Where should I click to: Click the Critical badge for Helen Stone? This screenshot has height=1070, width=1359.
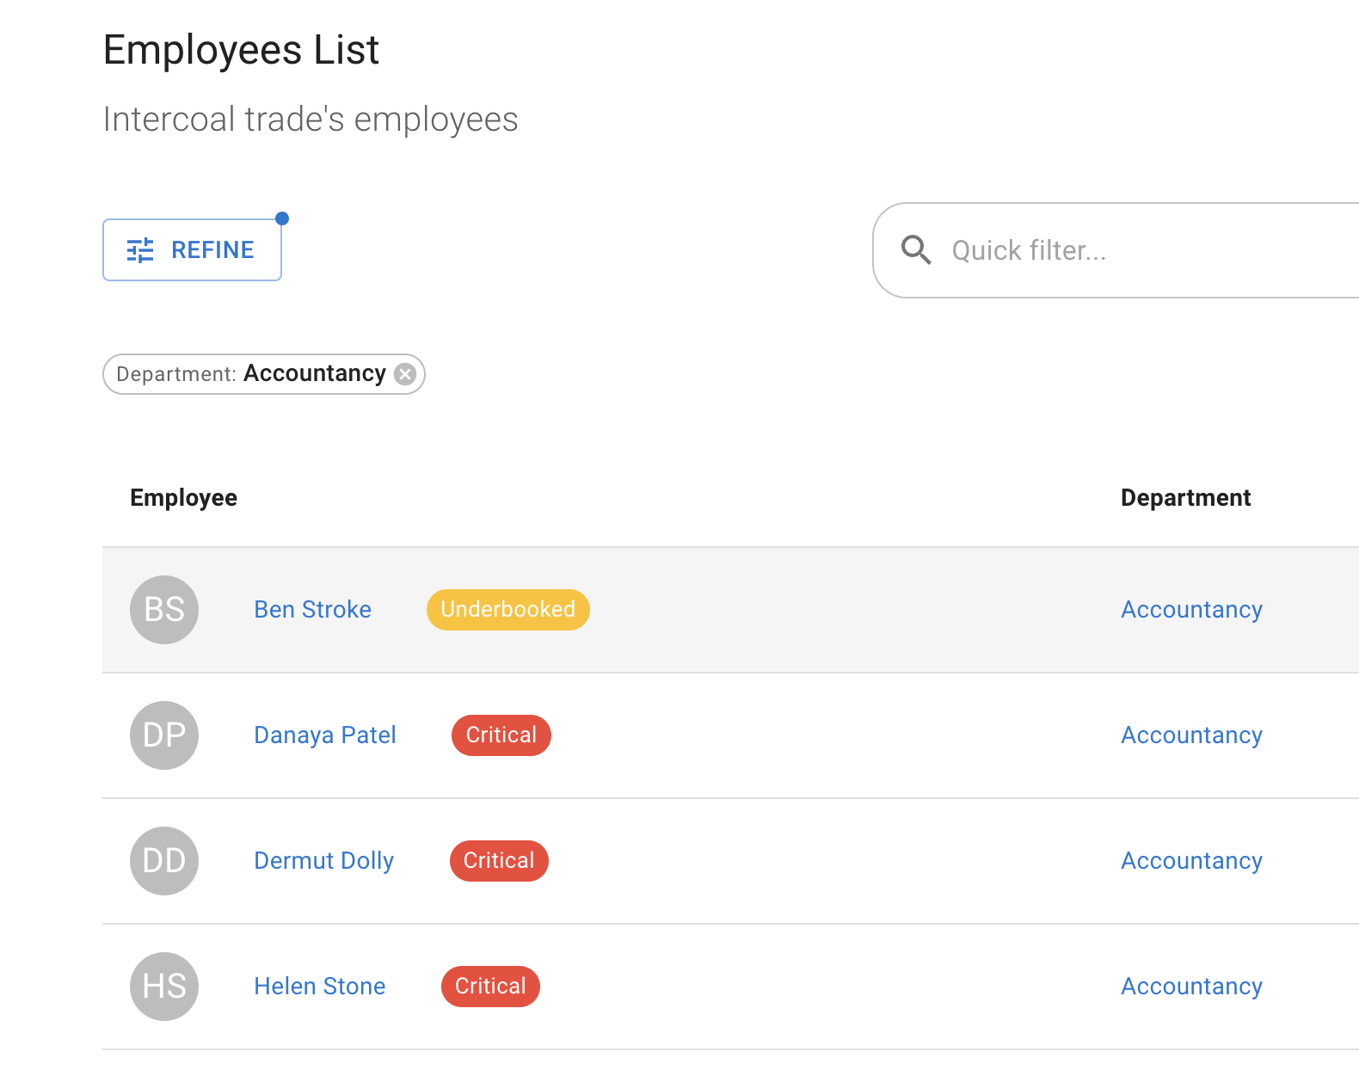click(x=490, y=987)
